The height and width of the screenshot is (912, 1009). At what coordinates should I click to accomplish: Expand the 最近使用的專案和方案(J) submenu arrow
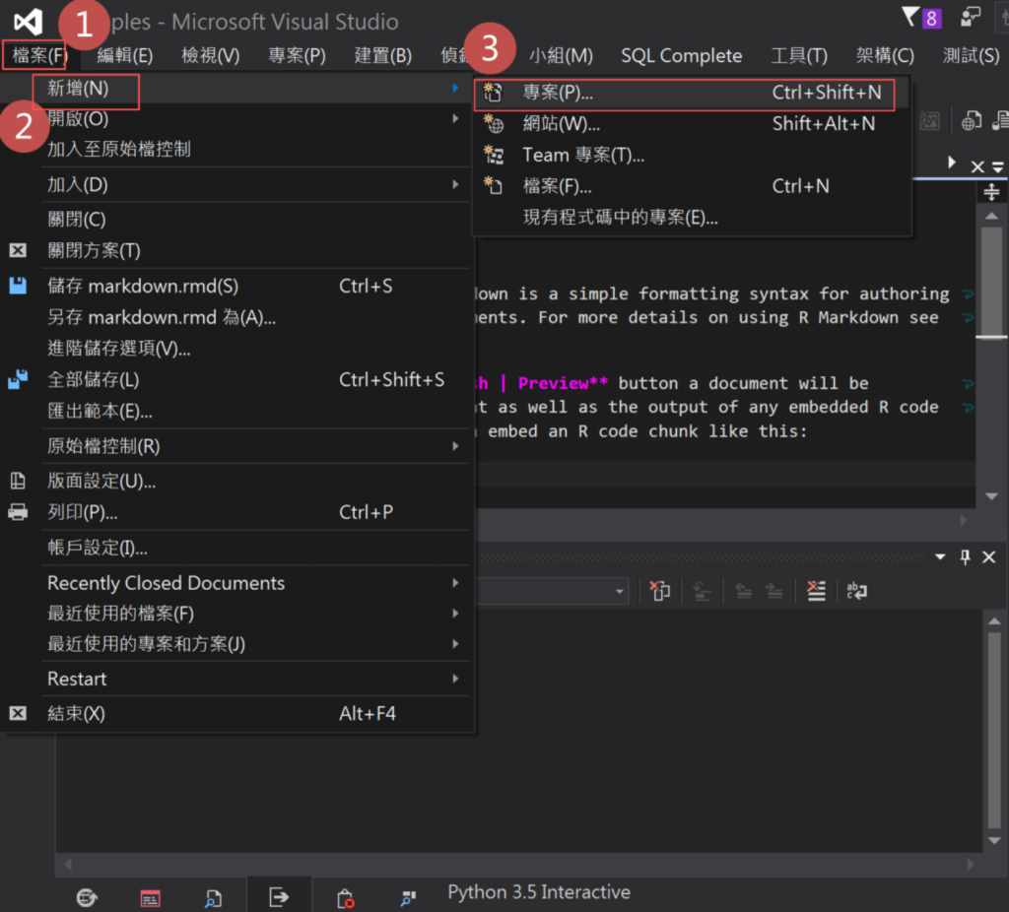pyautogui.click(x=455, y=644)
